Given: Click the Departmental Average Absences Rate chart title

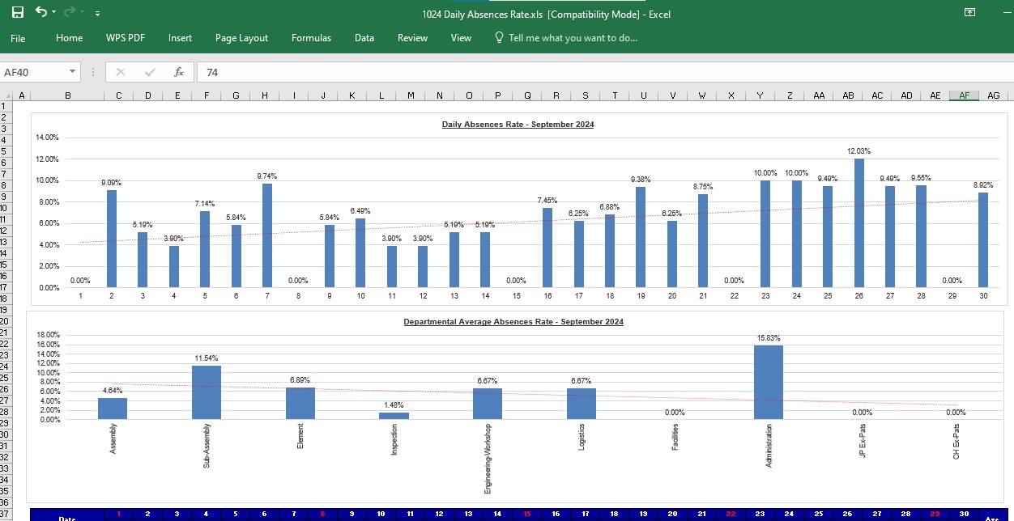Looking at the screenshot, I should click(513, 322).
